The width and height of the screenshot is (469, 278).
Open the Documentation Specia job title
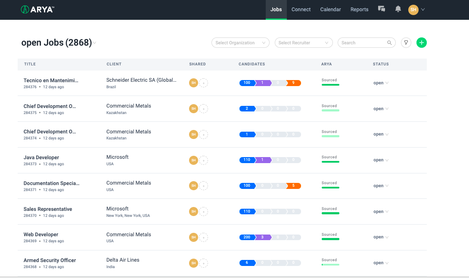pyautogui.click(x=51, y=183)
